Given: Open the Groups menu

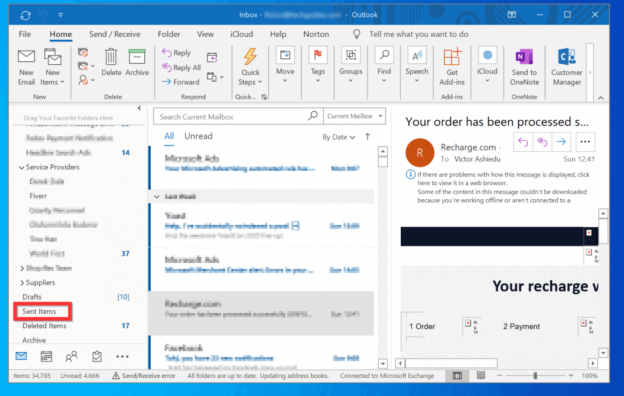Looking at the screenshot, I should [351, 65].
